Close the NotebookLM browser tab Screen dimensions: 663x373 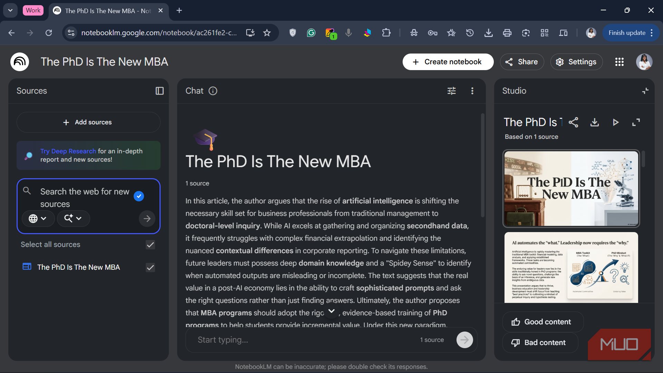[161, 11]
